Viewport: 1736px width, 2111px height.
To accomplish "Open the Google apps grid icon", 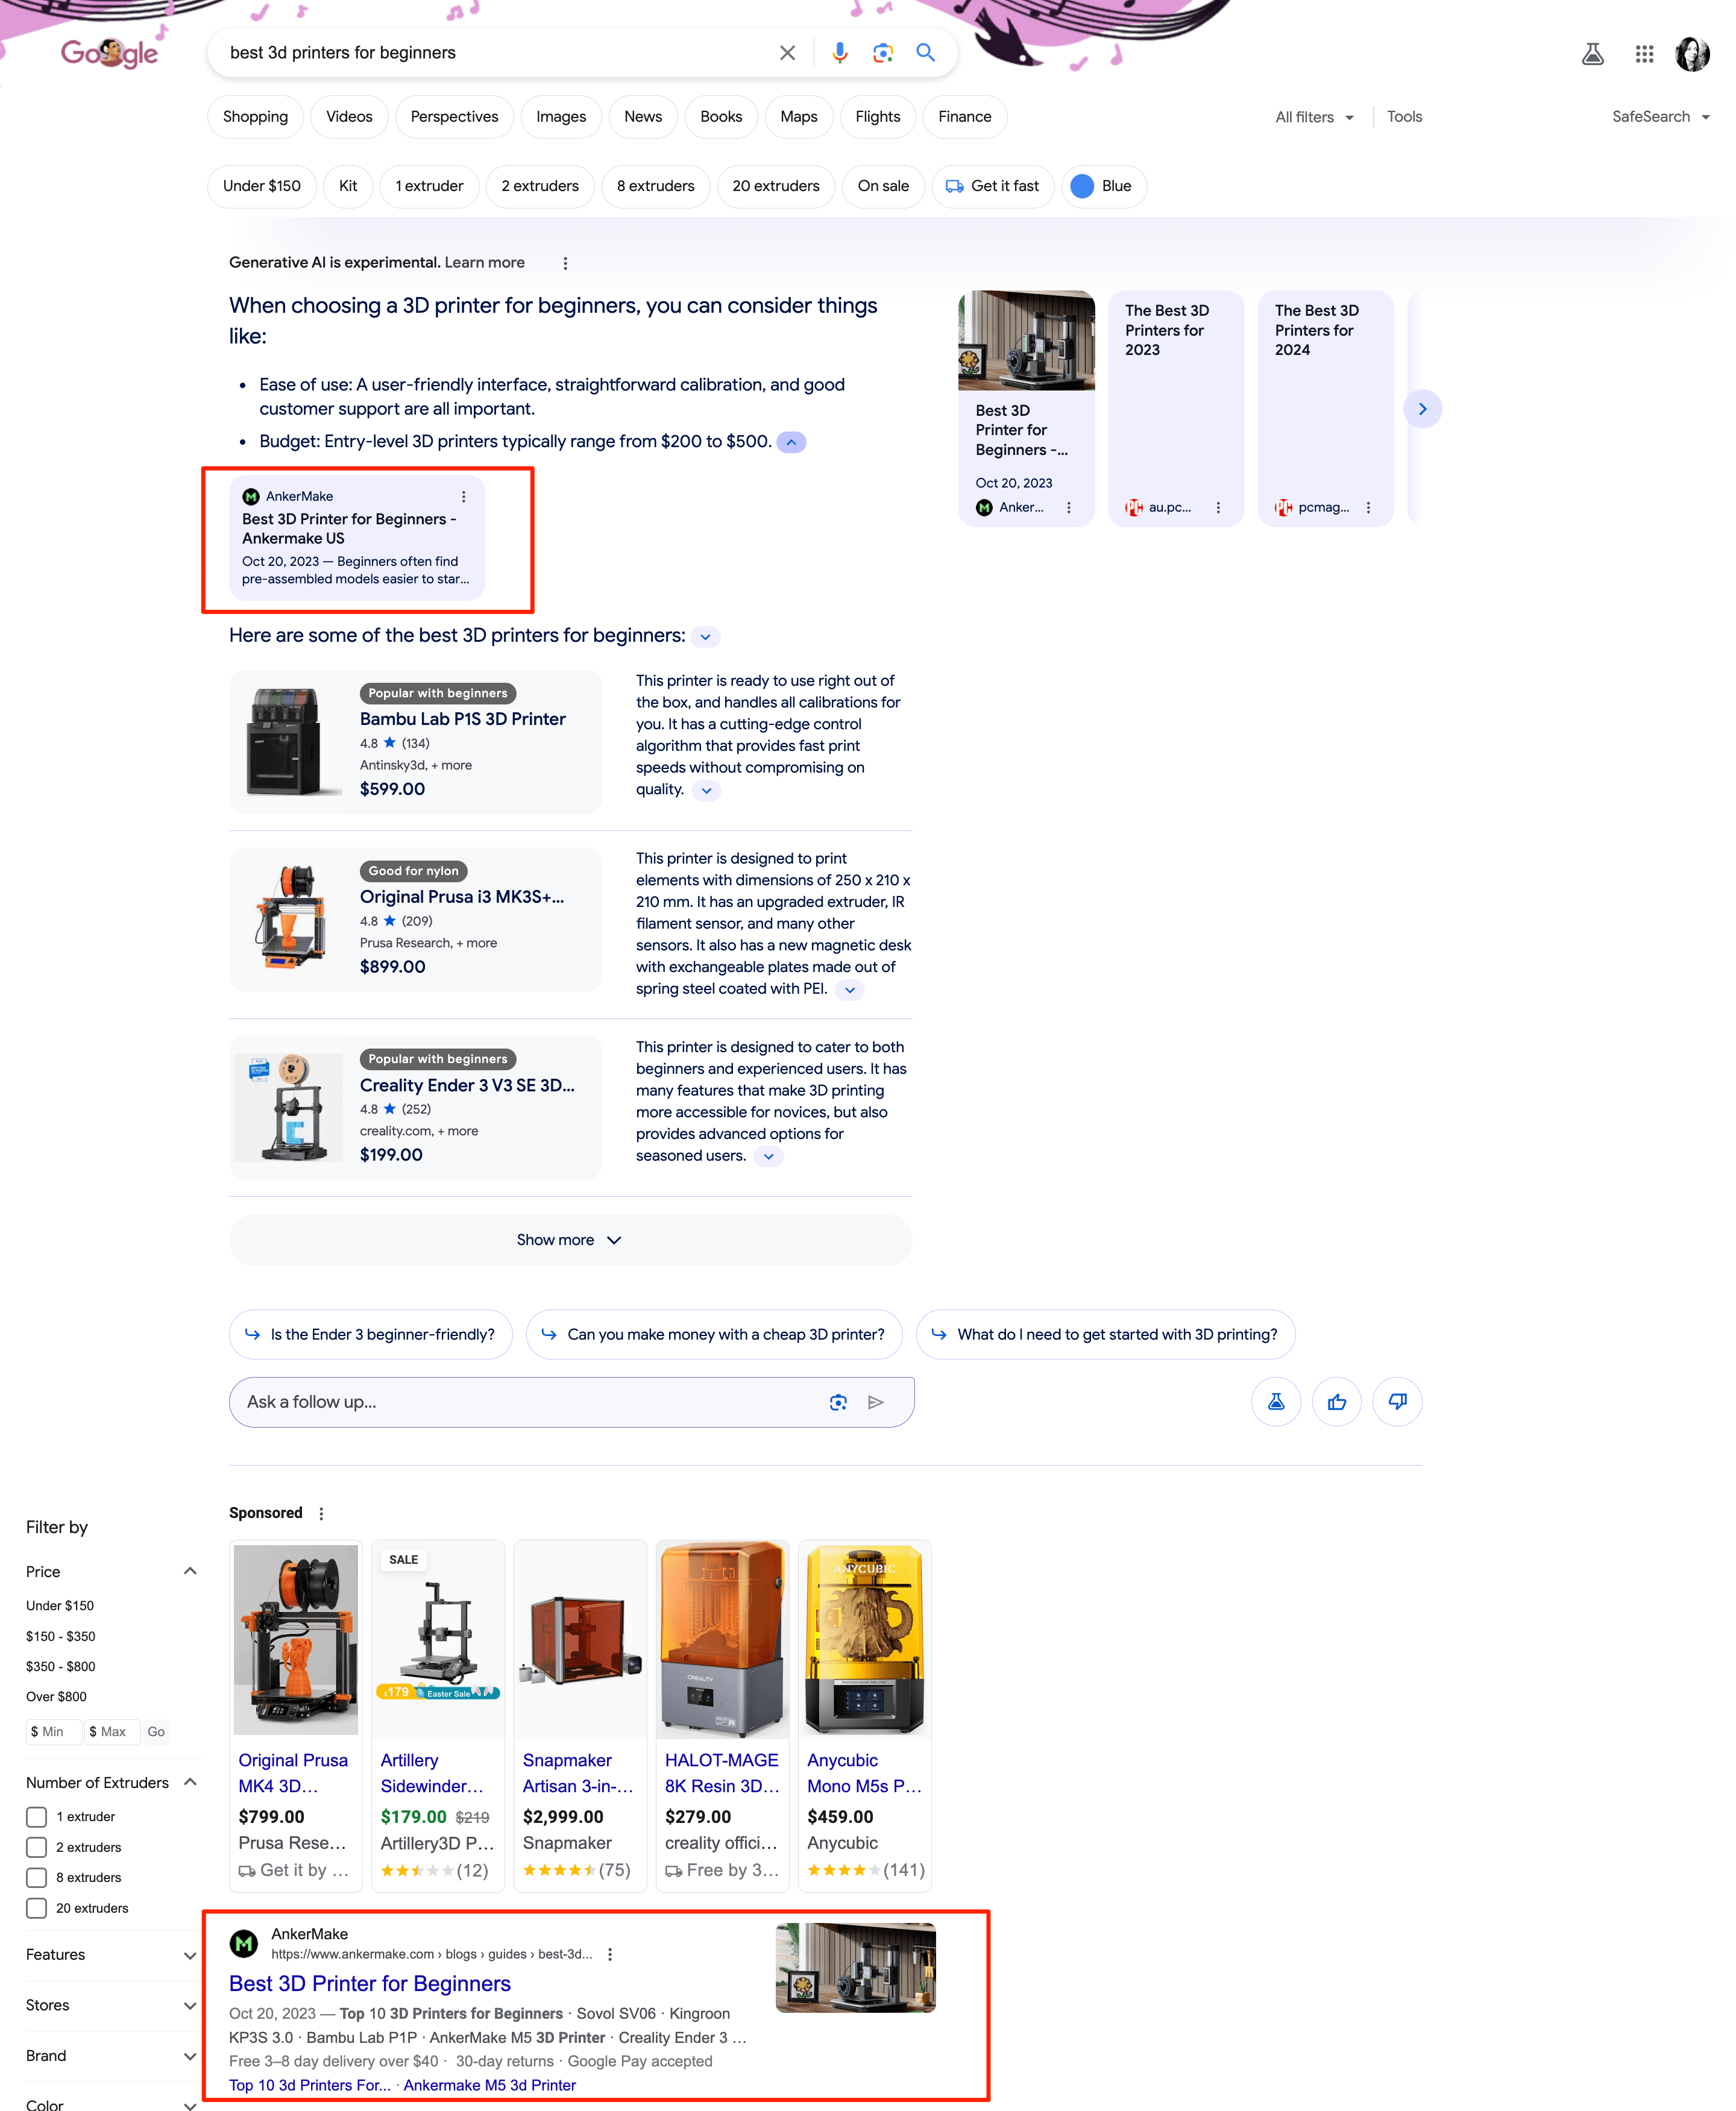I will coord(1644,54).
